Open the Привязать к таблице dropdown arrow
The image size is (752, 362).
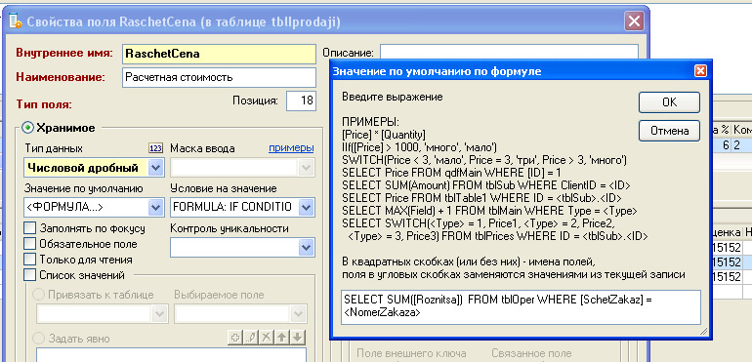click(159, 314)
